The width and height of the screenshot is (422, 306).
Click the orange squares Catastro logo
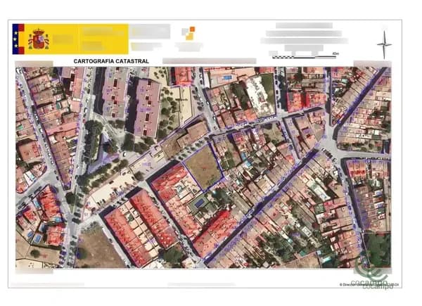[x=188, y=33]
